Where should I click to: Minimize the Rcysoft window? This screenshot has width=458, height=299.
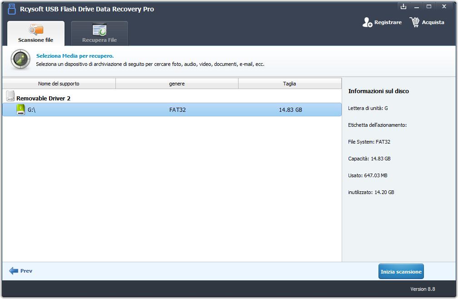tap(416, 6)
